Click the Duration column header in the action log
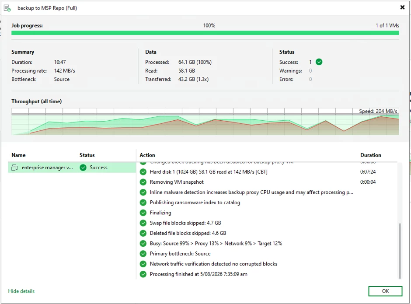Image resolution: width=411 pixels, height=304 pixels. point(371,155)
